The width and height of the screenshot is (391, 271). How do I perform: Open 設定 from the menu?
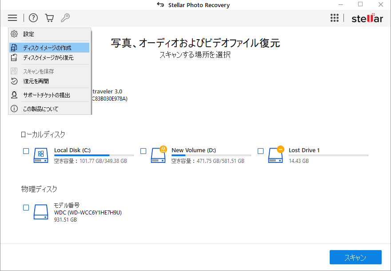[x=49, y=34]
